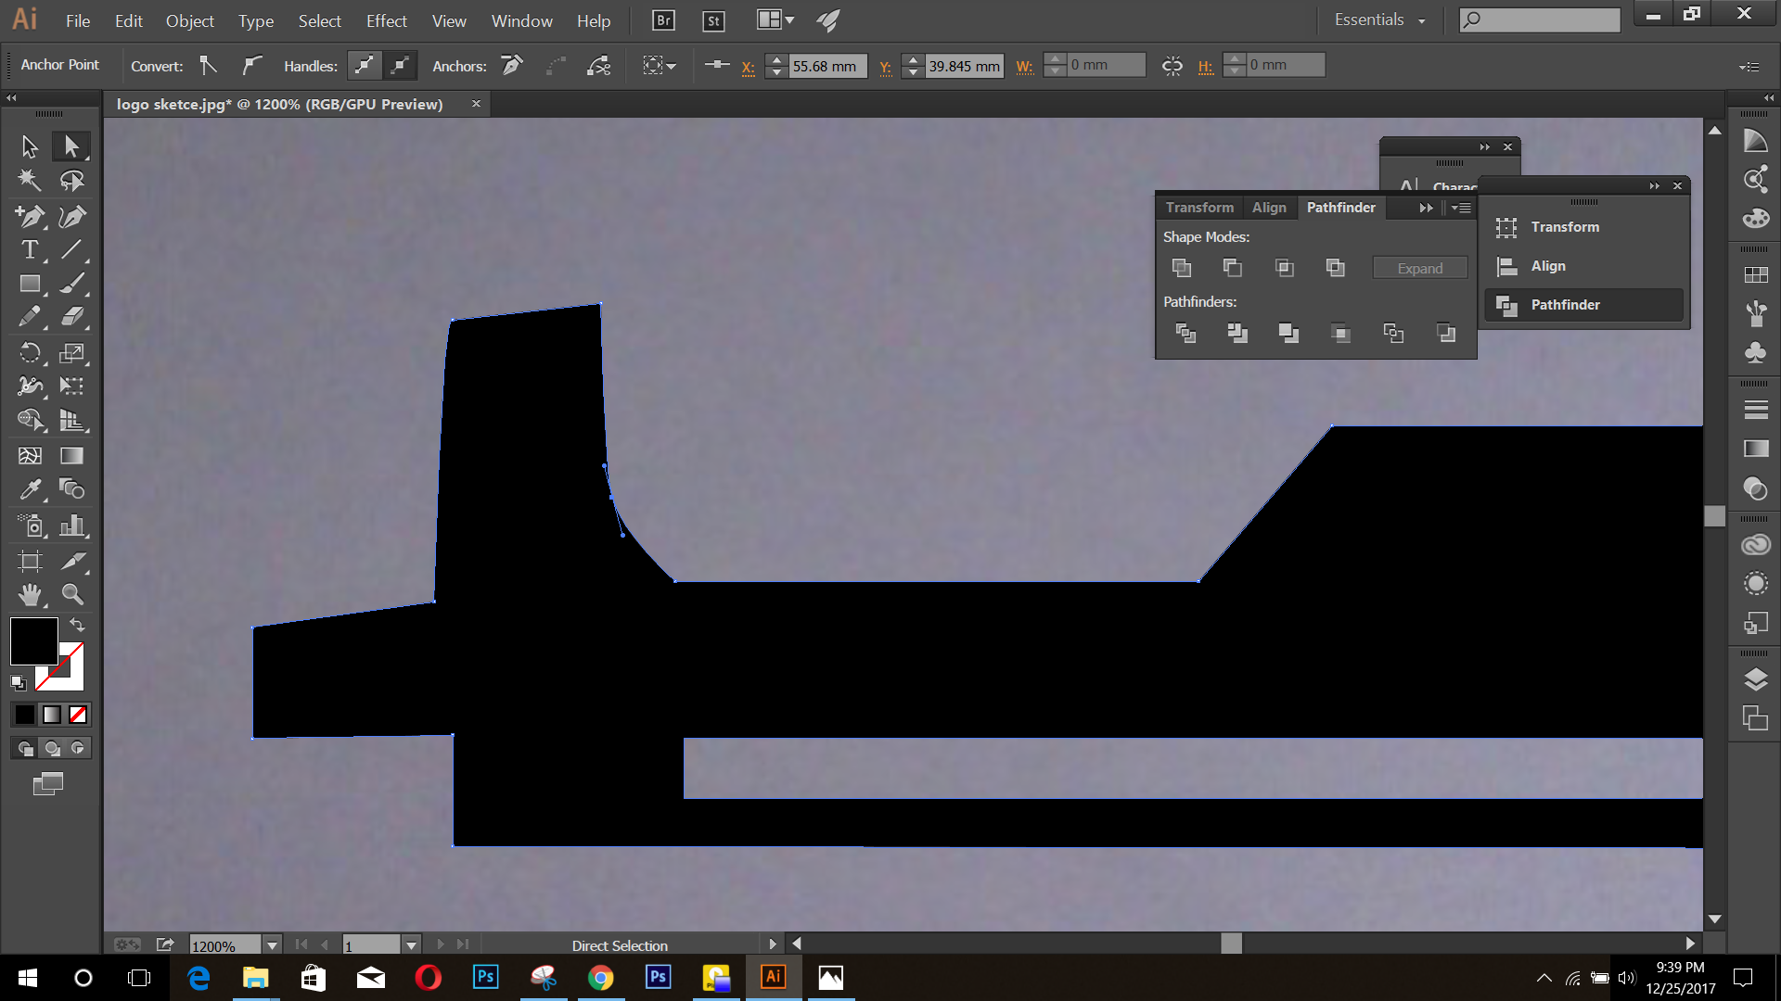Set default fill and stroke
Screen dimensions: 1781x1001
pos(18,683)
